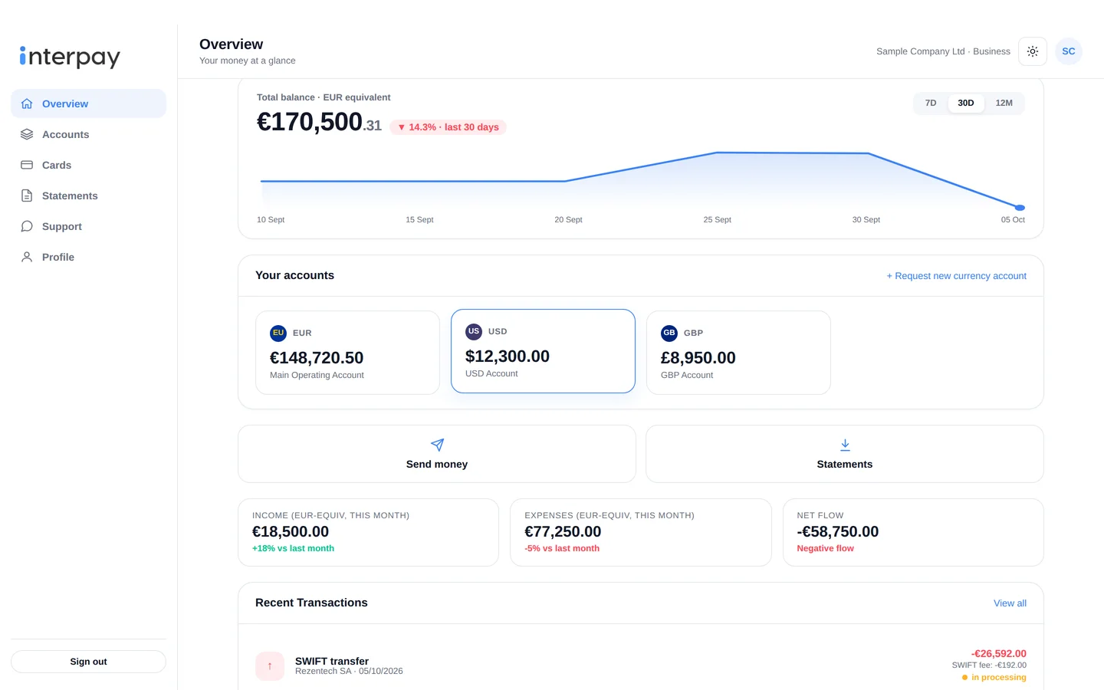Screen dimensions: 1104x690
Task: Click Request new currency account link
Action: tap(956, 276)
